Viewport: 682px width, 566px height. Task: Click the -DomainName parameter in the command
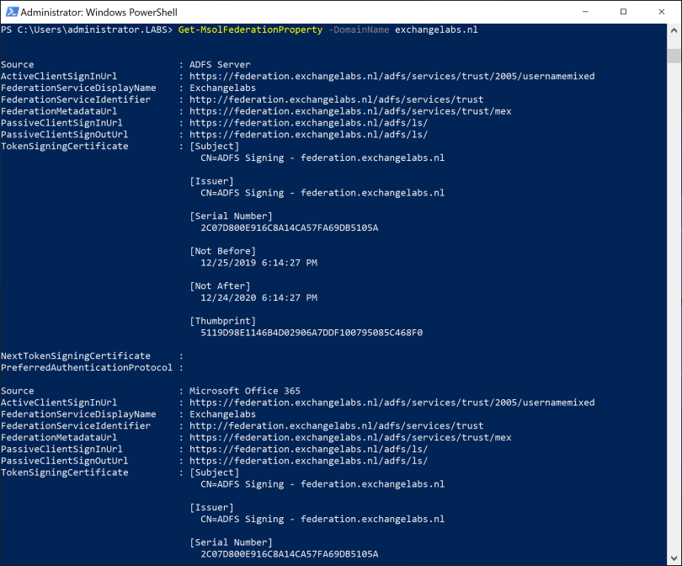(357, 29)
